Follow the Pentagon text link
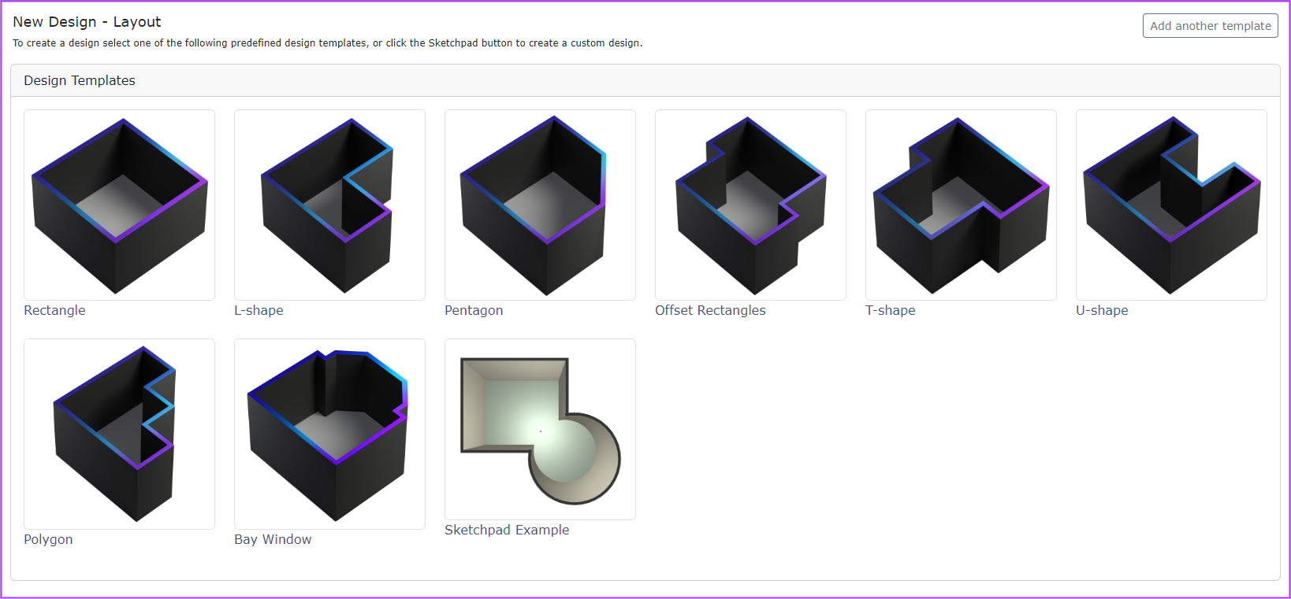Image resolution: width=1291 pixels, height=599 pixels. 474,310
